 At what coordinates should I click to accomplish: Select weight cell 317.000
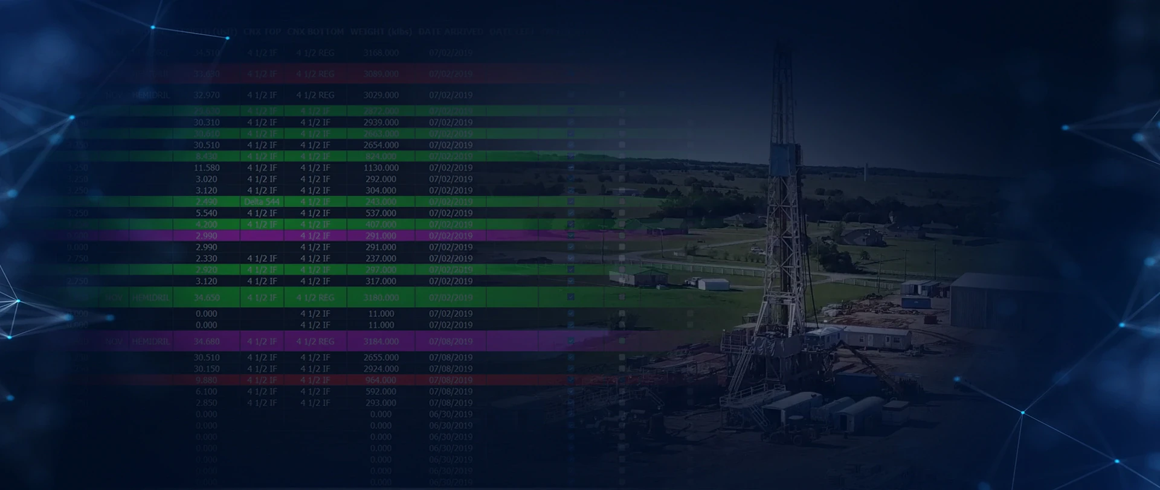coord(381,281)
